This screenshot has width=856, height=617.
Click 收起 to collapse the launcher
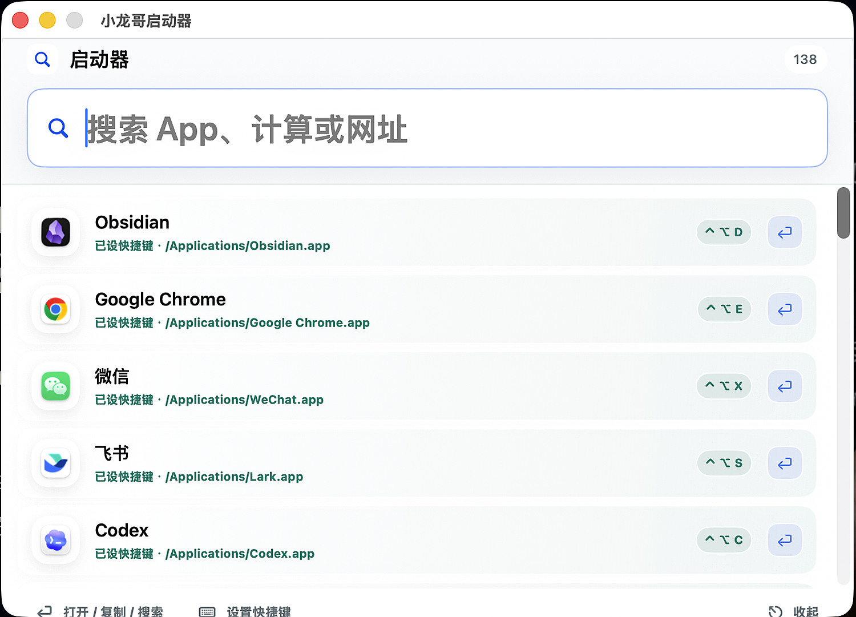(806, 612)
